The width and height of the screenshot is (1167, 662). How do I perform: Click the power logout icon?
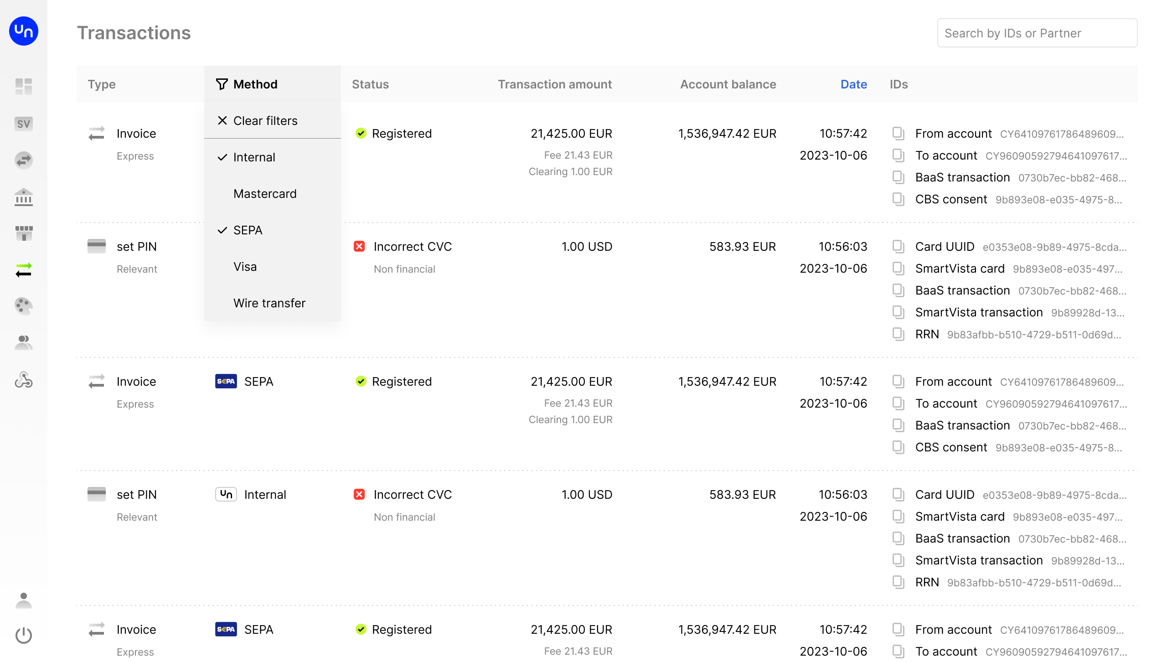coord(24,635)
